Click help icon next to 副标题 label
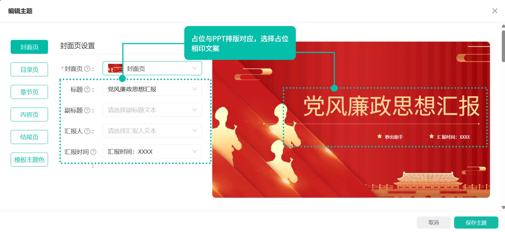 tap(87, 110)
